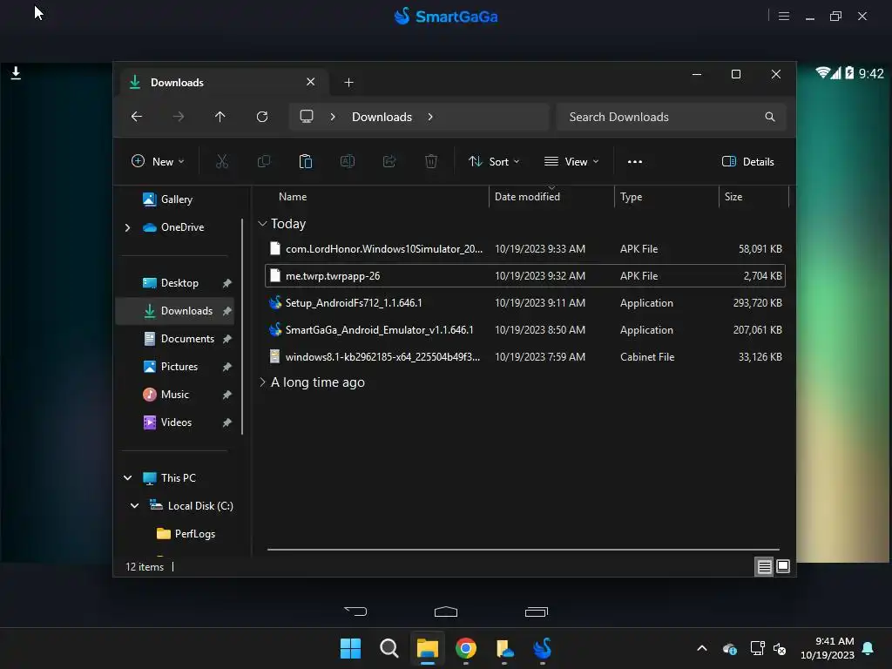Select com.LordHonor.Windows10Simulator APK file
The height and width of the screenshot is (669, 892).
point(525,248)
